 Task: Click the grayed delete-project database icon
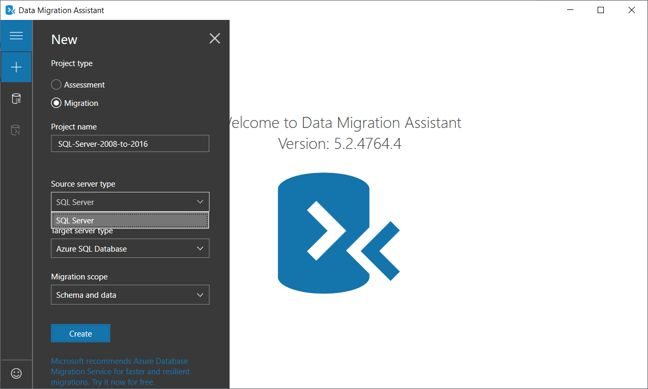tap(16, 129)
